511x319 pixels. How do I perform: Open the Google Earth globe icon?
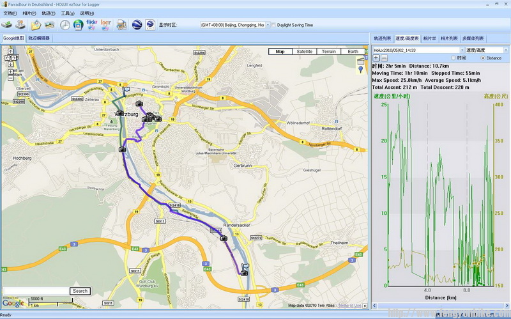point(137,25)
